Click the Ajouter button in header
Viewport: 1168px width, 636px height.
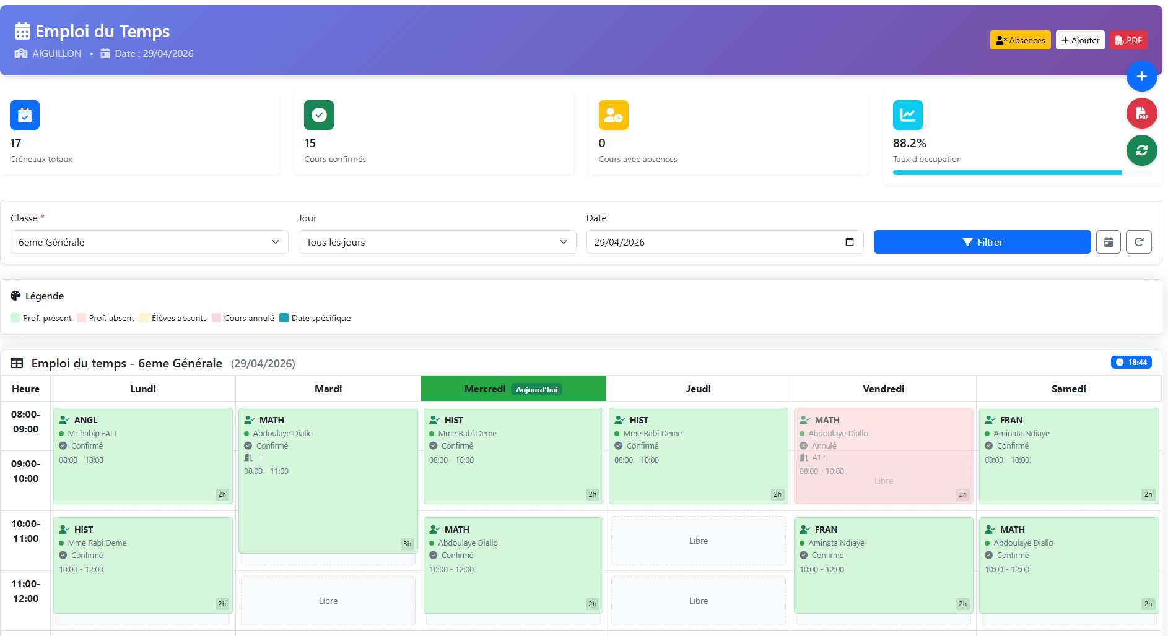1080,40
